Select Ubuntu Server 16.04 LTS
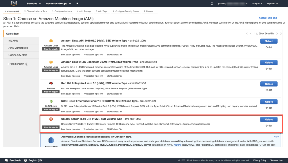The width and height of the screenshot is (288, 163). pos(269,120)
